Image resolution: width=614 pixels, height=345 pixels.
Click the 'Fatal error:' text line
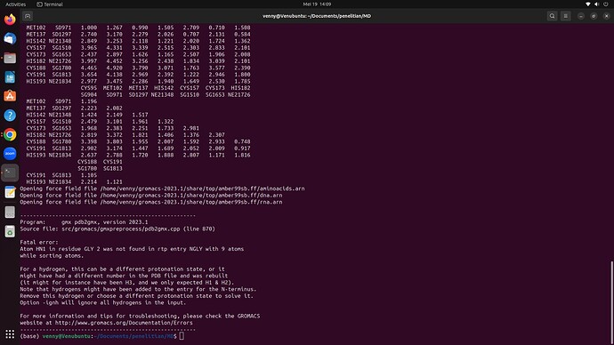click(x=39, y=242)
